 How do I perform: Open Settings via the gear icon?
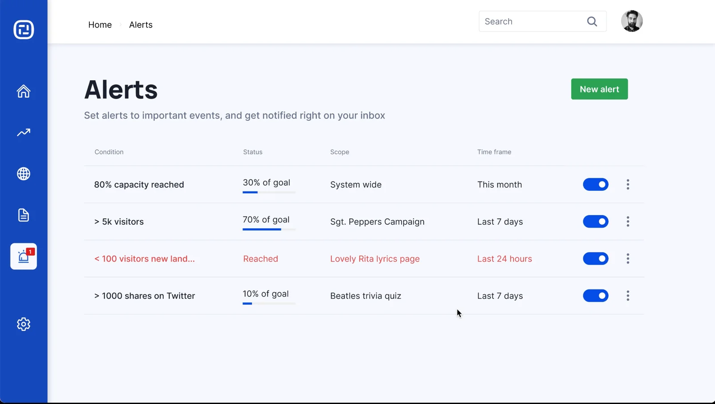pos(23,324)
